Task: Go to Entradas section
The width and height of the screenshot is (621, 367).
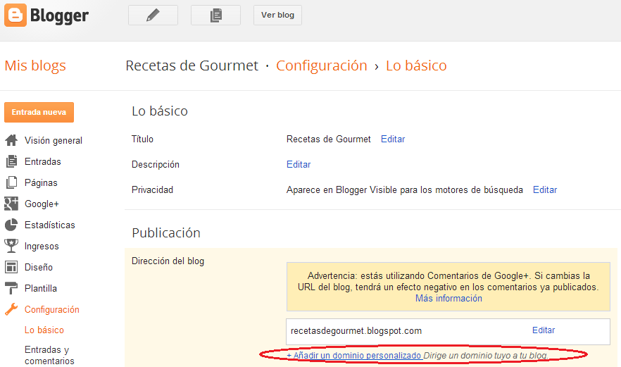Action: pyautogui.click(x=43, y=161)
